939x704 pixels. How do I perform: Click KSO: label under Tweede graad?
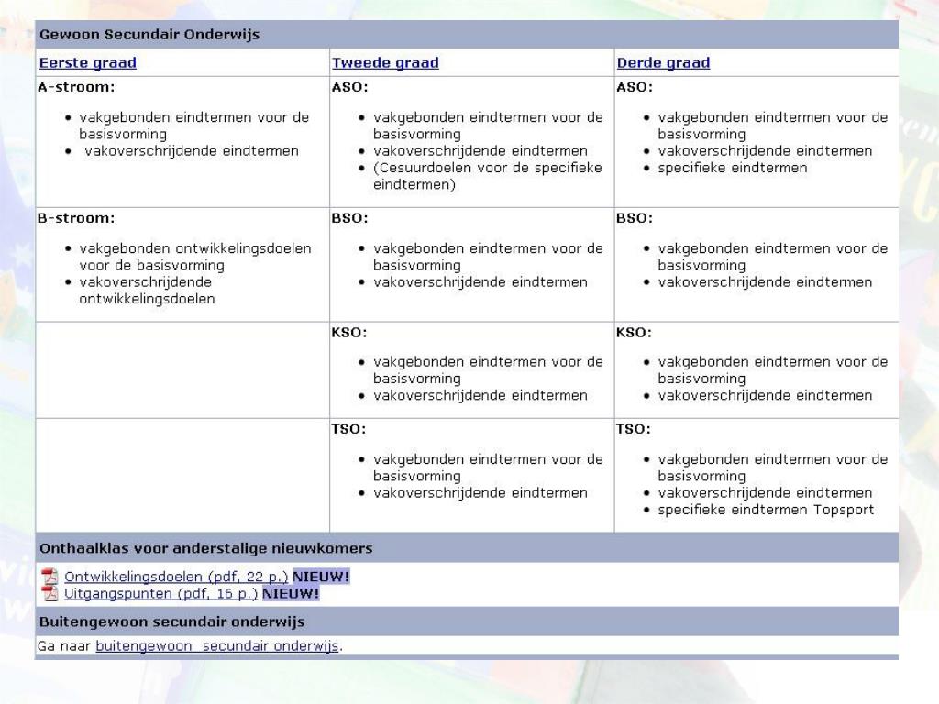click(349, 333)
